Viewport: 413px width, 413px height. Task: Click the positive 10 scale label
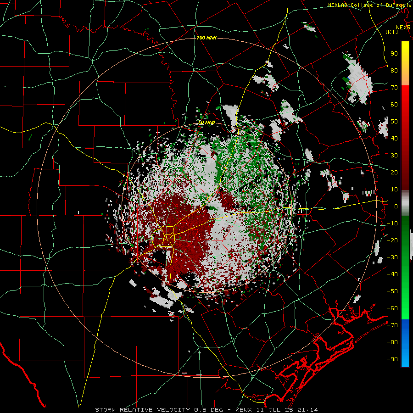394,189
